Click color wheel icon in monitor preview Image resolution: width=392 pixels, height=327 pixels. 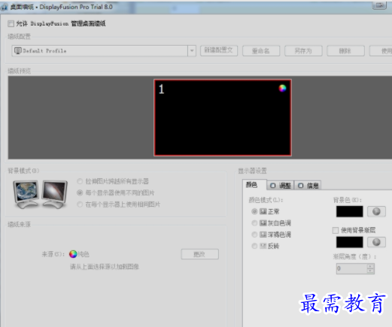tap(282, 88)
